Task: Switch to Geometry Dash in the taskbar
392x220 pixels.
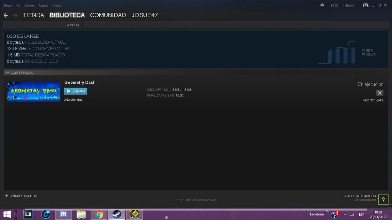Action: [x=134, y=214]
